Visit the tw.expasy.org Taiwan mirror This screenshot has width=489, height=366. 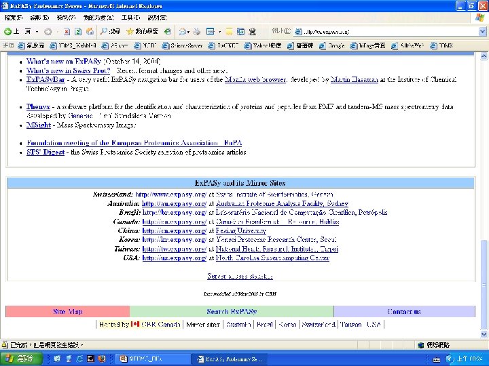point(174,249)
